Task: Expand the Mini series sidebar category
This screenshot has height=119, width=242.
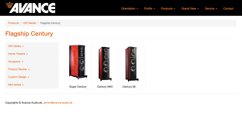Action: [x=16, y=85]
